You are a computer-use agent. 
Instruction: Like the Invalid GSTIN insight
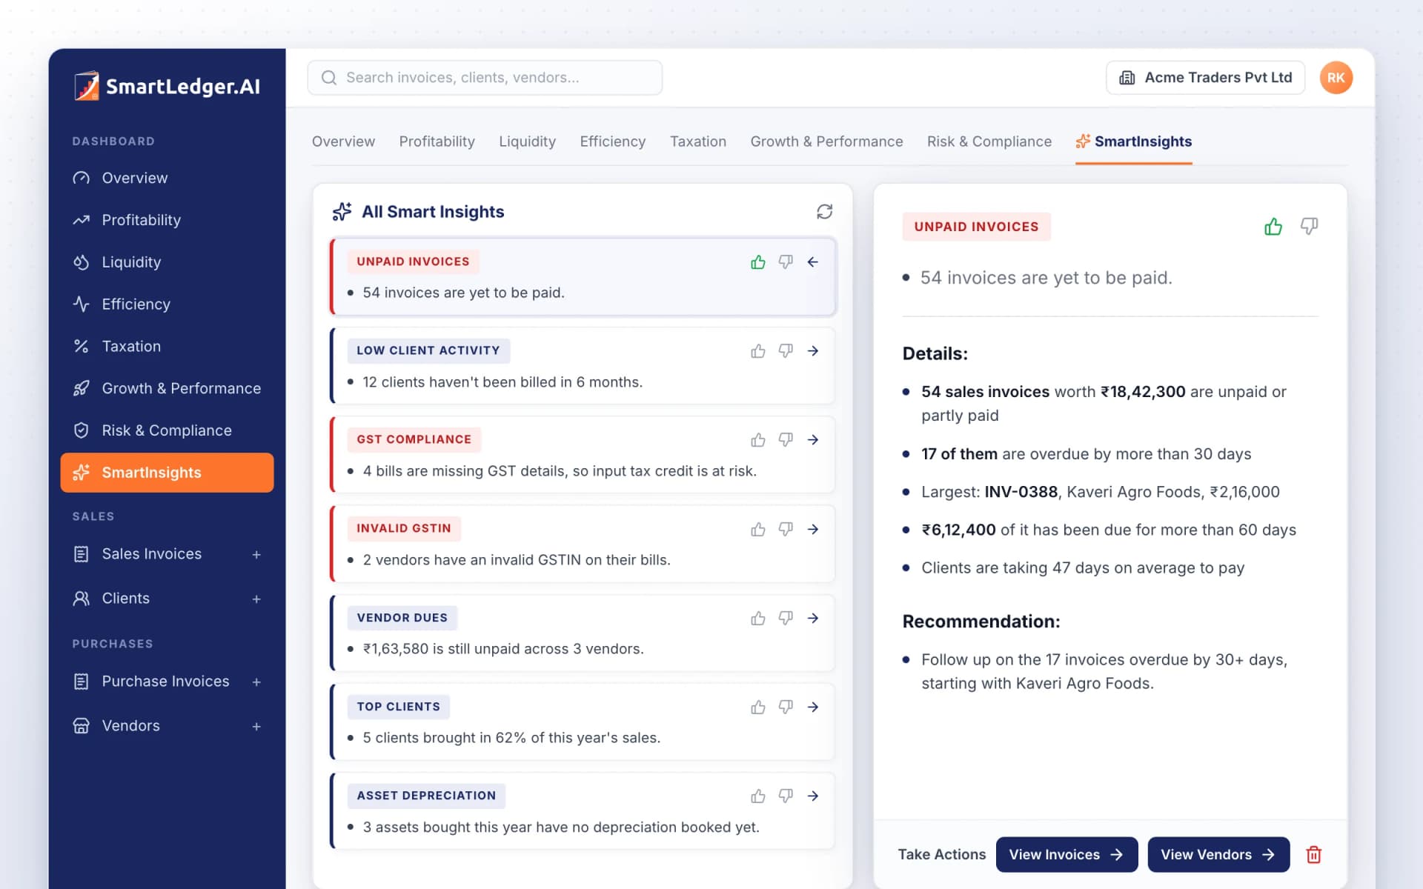click(x=757, y=529)
